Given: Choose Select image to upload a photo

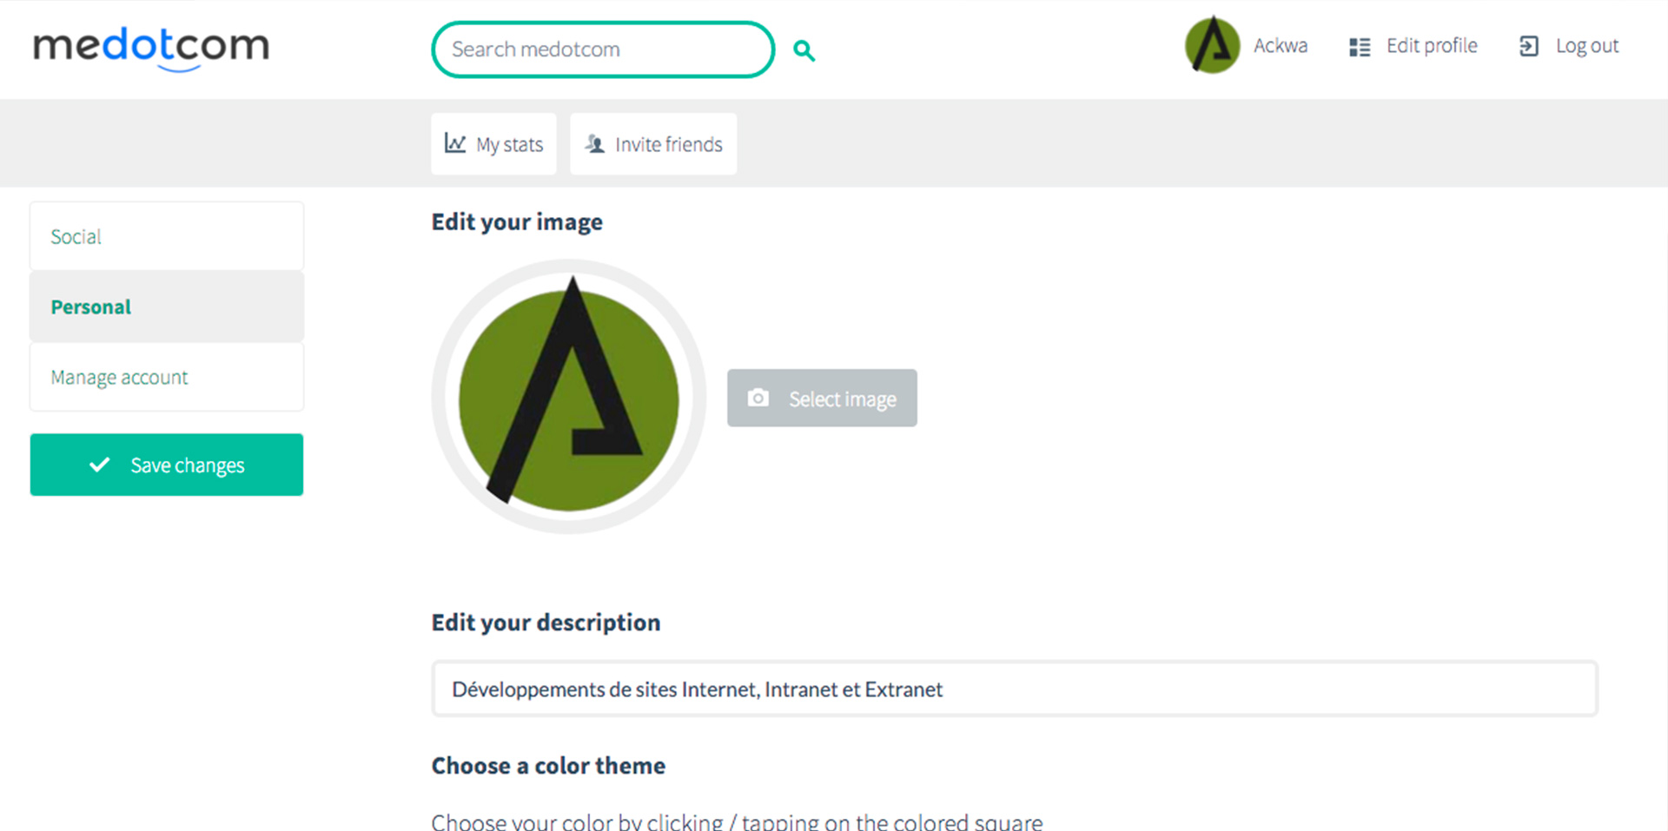Looking at the screenshot, I should pos(822,398).
